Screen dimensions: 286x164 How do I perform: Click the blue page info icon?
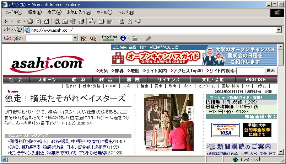123,38
